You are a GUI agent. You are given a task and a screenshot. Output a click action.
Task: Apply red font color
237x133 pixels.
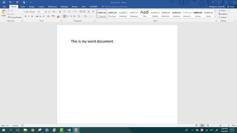click(58, 16)
